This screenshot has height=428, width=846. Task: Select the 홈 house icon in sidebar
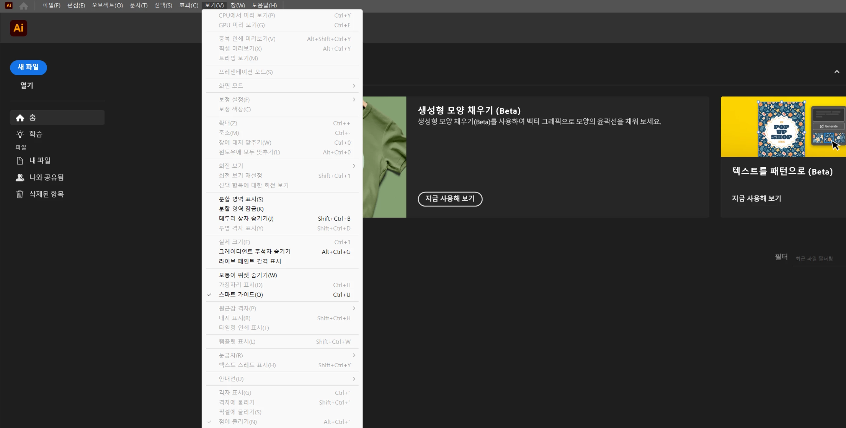[x=20, y=118]
